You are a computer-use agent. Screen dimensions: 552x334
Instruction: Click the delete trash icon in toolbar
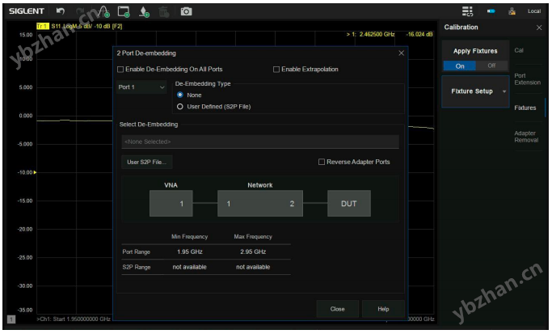point(164,11)
